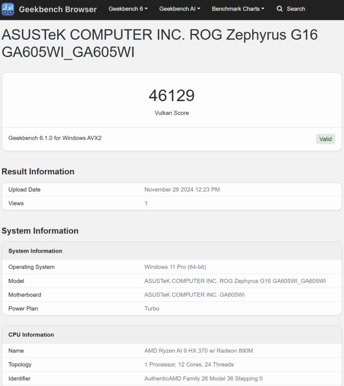Expand the Geekbench AI dropdown menu
Image resolution: width=344 pixels, height=386 pixels.
tap(179, 9)
